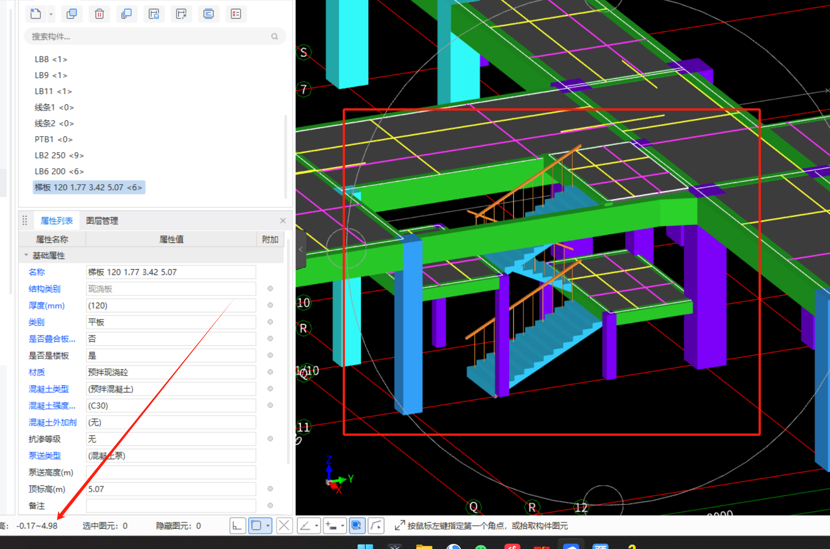Image resolution: width=830 pixels, height=549 pixels.
Task: Click the 顶标高(m) value 5.07 field
Action: coord(171,489)
